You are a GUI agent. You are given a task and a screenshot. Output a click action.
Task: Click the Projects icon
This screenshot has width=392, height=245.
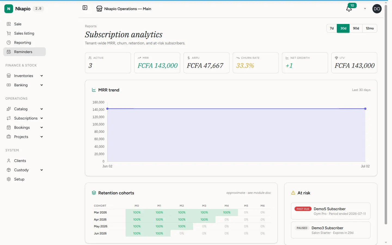9,137
